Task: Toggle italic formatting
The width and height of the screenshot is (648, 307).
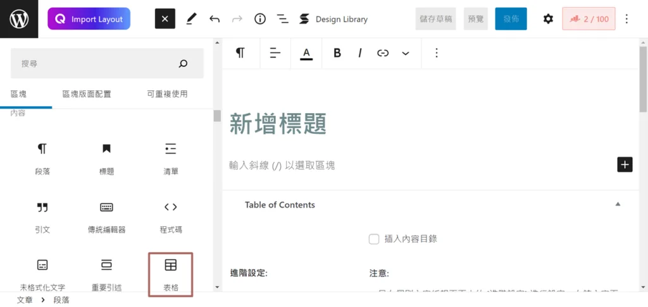Action: pyautogui.click(x=360, y=53)
